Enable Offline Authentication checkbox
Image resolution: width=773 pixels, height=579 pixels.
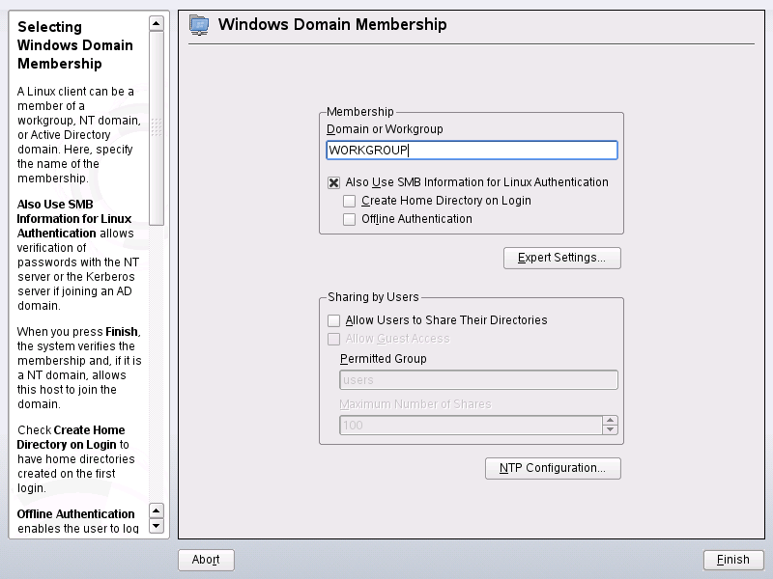pos(349,219)
